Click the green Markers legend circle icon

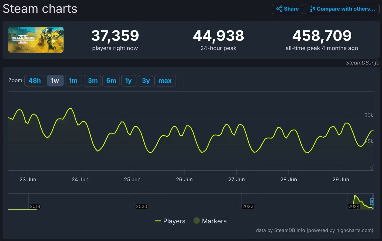point(196,221)
